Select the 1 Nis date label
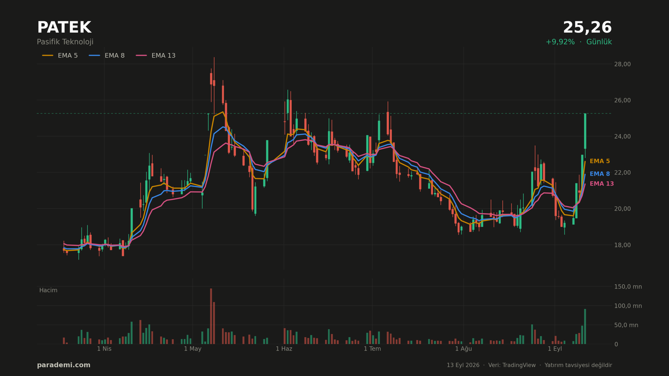The image size is (669, 376). 104,349
